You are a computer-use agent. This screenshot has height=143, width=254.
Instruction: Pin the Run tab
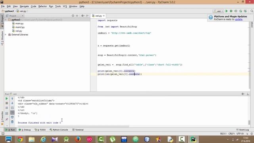point(7,120)
